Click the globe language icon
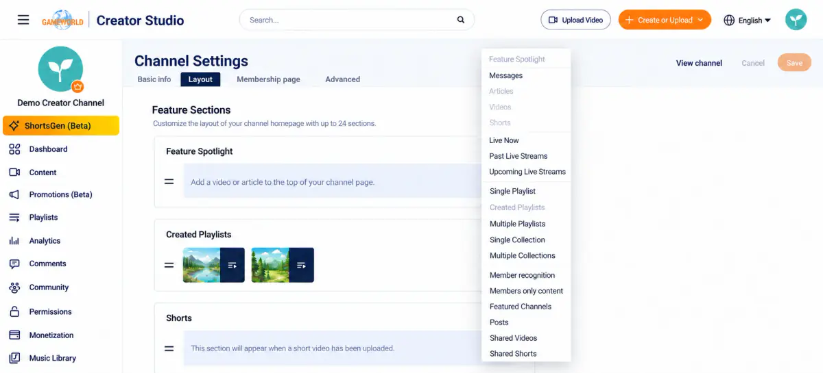The height and width of the screenshot is (373, 823). pos(729,21)
